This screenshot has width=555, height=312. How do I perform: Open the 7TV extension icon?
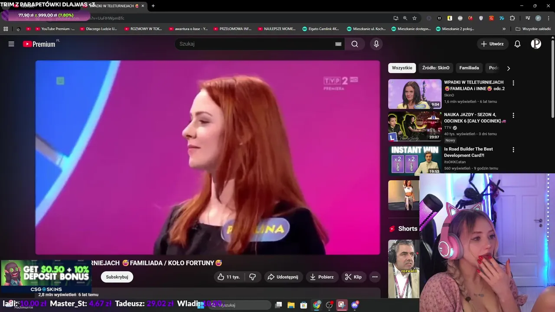(x=502, y=18)
